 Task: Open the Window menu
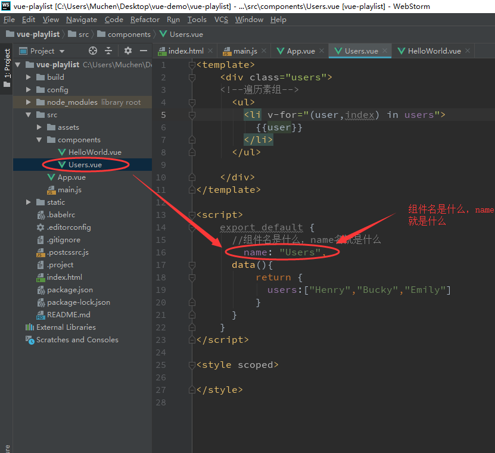click(x=249, y=20)
